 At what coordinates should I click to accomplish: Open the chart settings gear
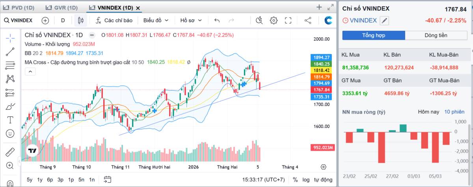[x=274, y=21]
